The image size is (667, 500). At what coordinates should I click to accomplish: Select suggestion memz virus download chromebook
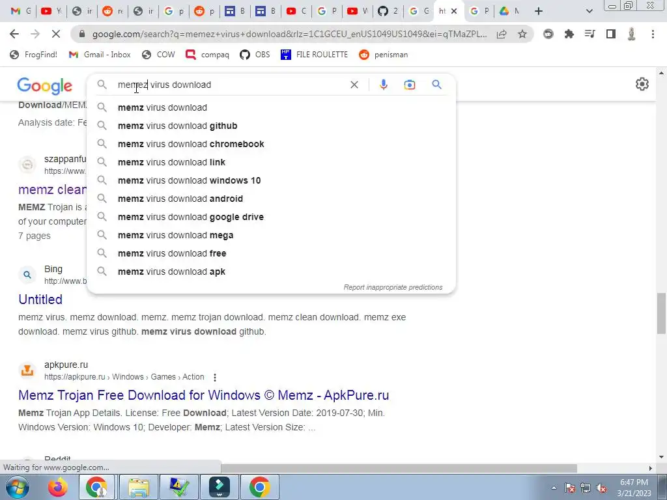[x=272, y=144]
